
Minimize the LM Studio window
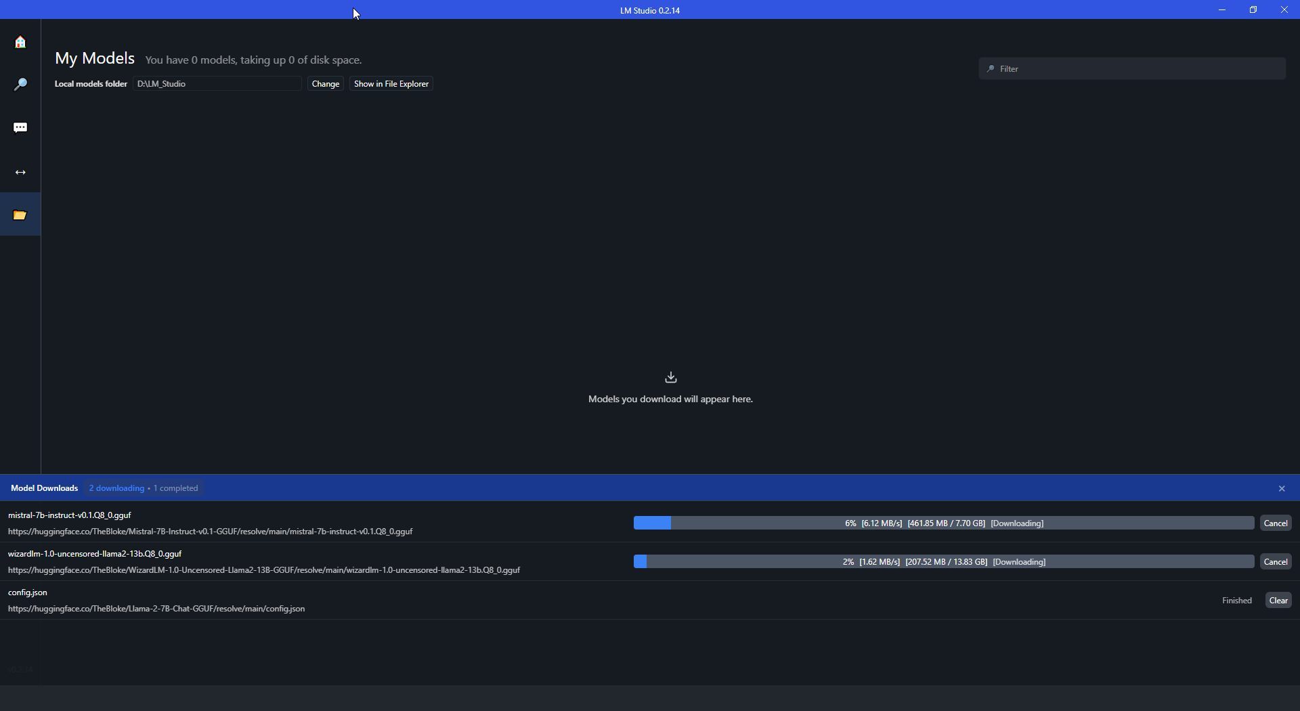1222,9
